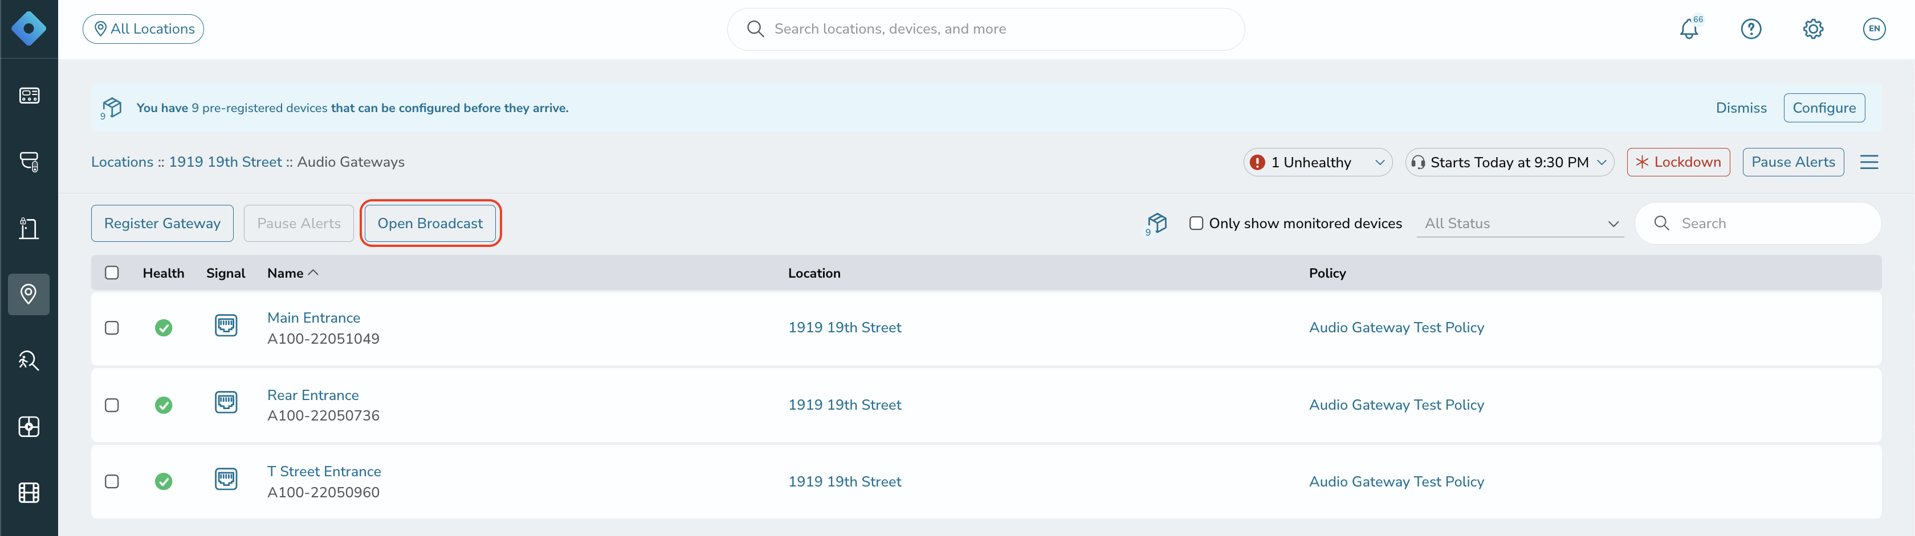
Task: Check the Rear Entrance row checkbox
Action: click(112, 405)
